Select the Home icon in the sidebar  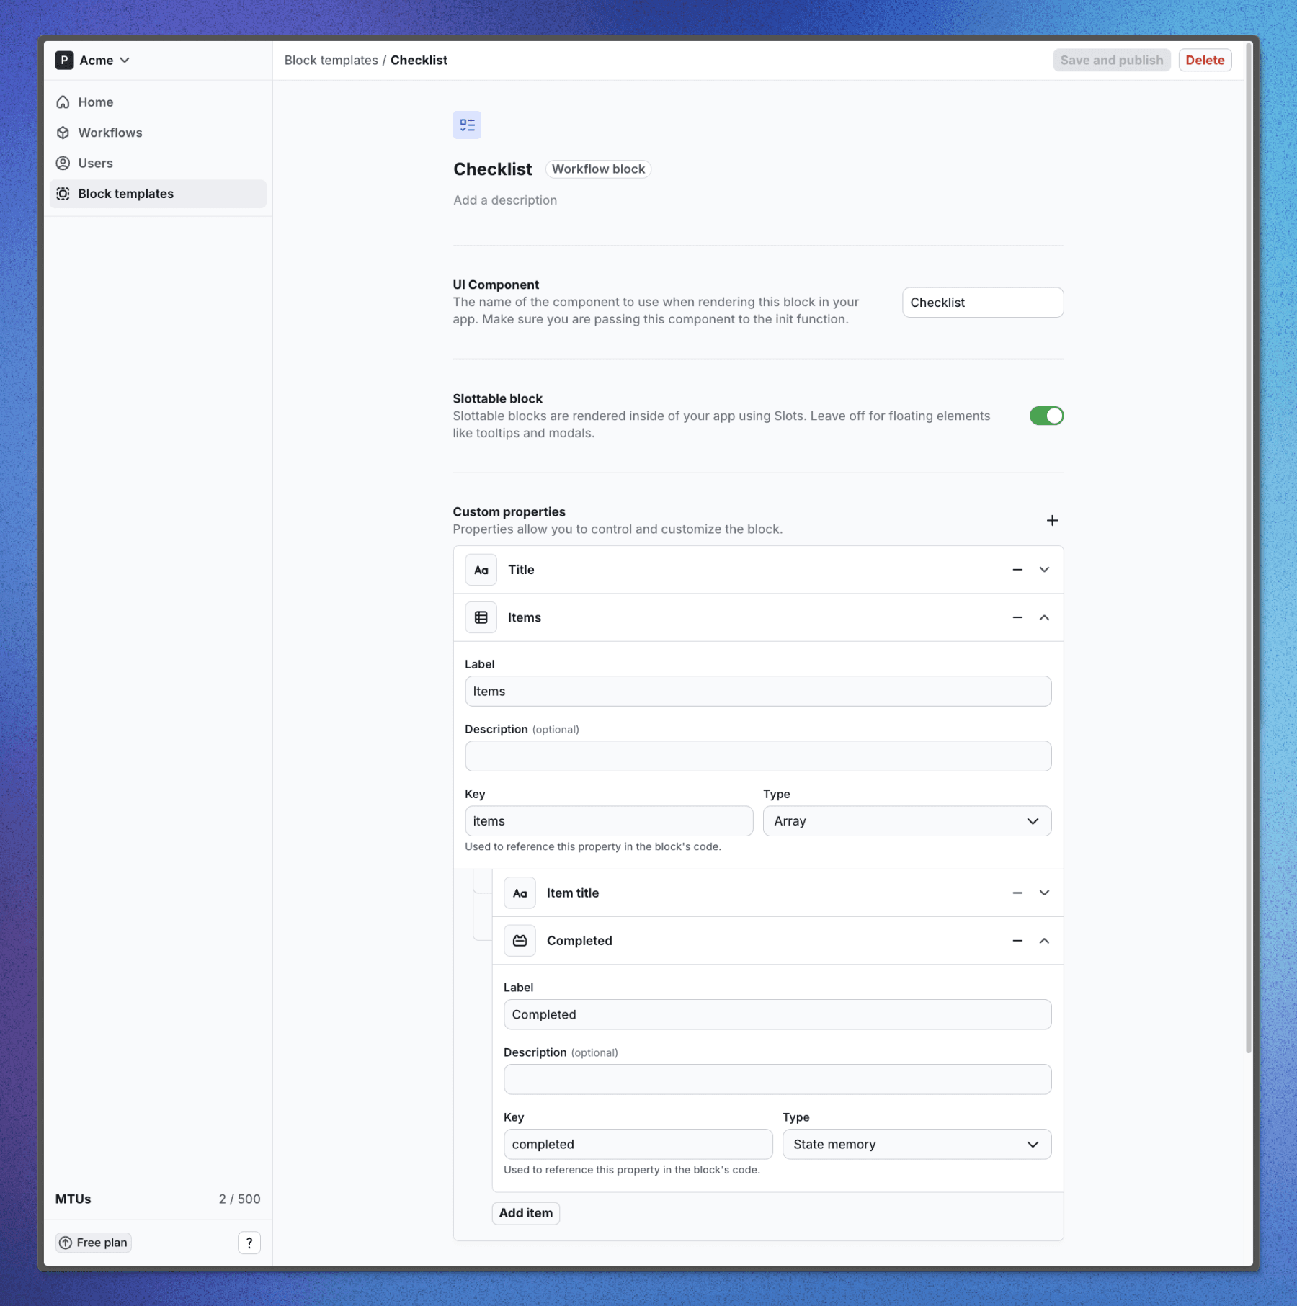[63, 102]
